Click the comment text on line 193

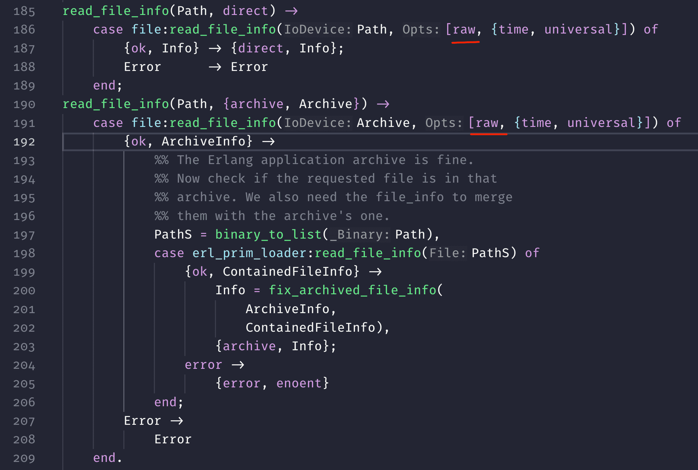pos(313,160)
